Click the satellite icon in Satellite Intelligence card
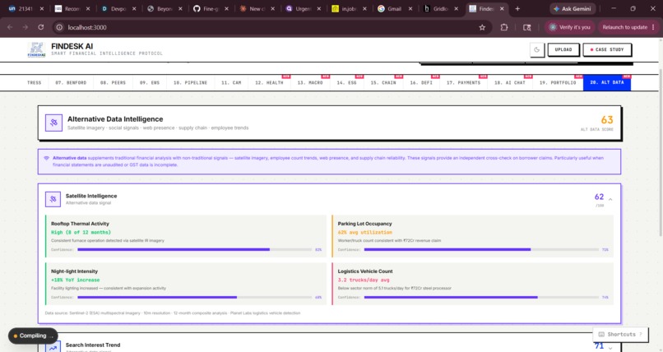Image resolution: width=663 pixels, height=352 pixels. click(x=53, y=199)
